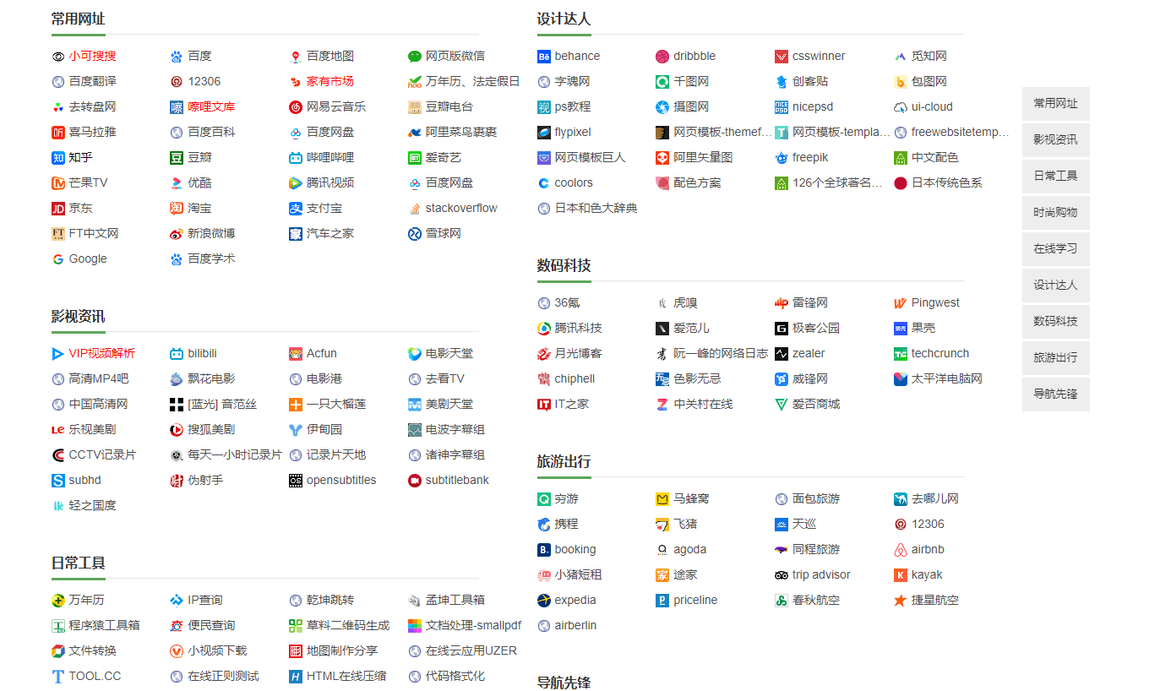Open the csswinner link
The height and width of the screenshot is (691, 1171).
(x=819, y=57)
